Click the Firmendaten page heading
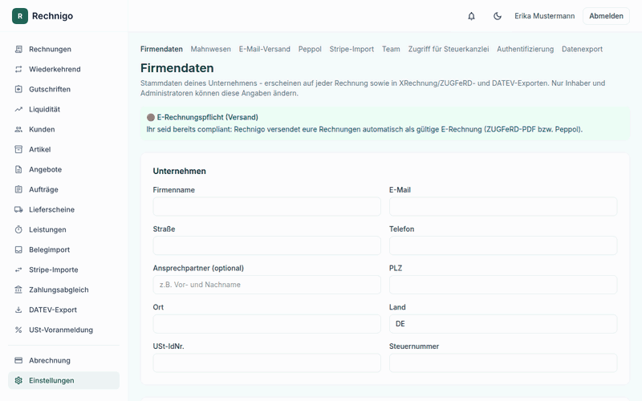642x401 pixels. pos(177,68)
